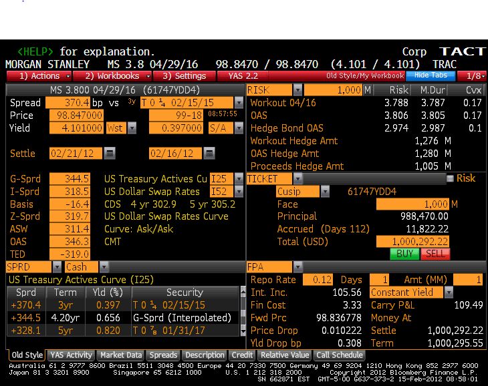Open the Actions menu

click(39, 76)
